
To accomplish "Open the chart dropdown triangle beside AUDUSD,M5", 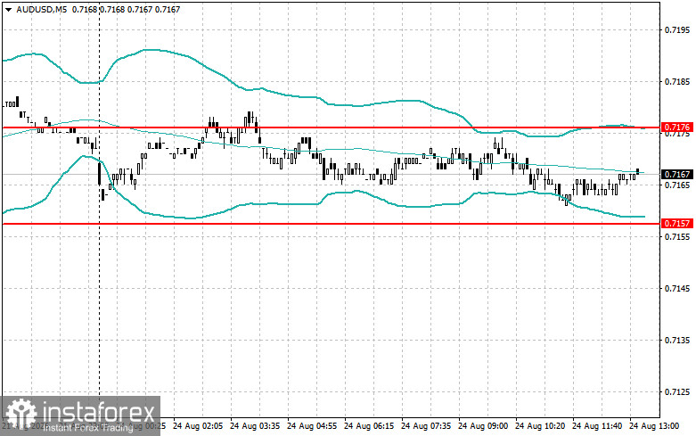I will (x=8, y=9).
